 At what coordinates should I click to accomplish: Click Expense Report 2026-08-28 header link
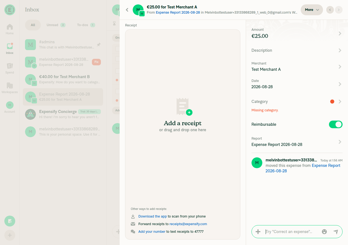point(178,13)
